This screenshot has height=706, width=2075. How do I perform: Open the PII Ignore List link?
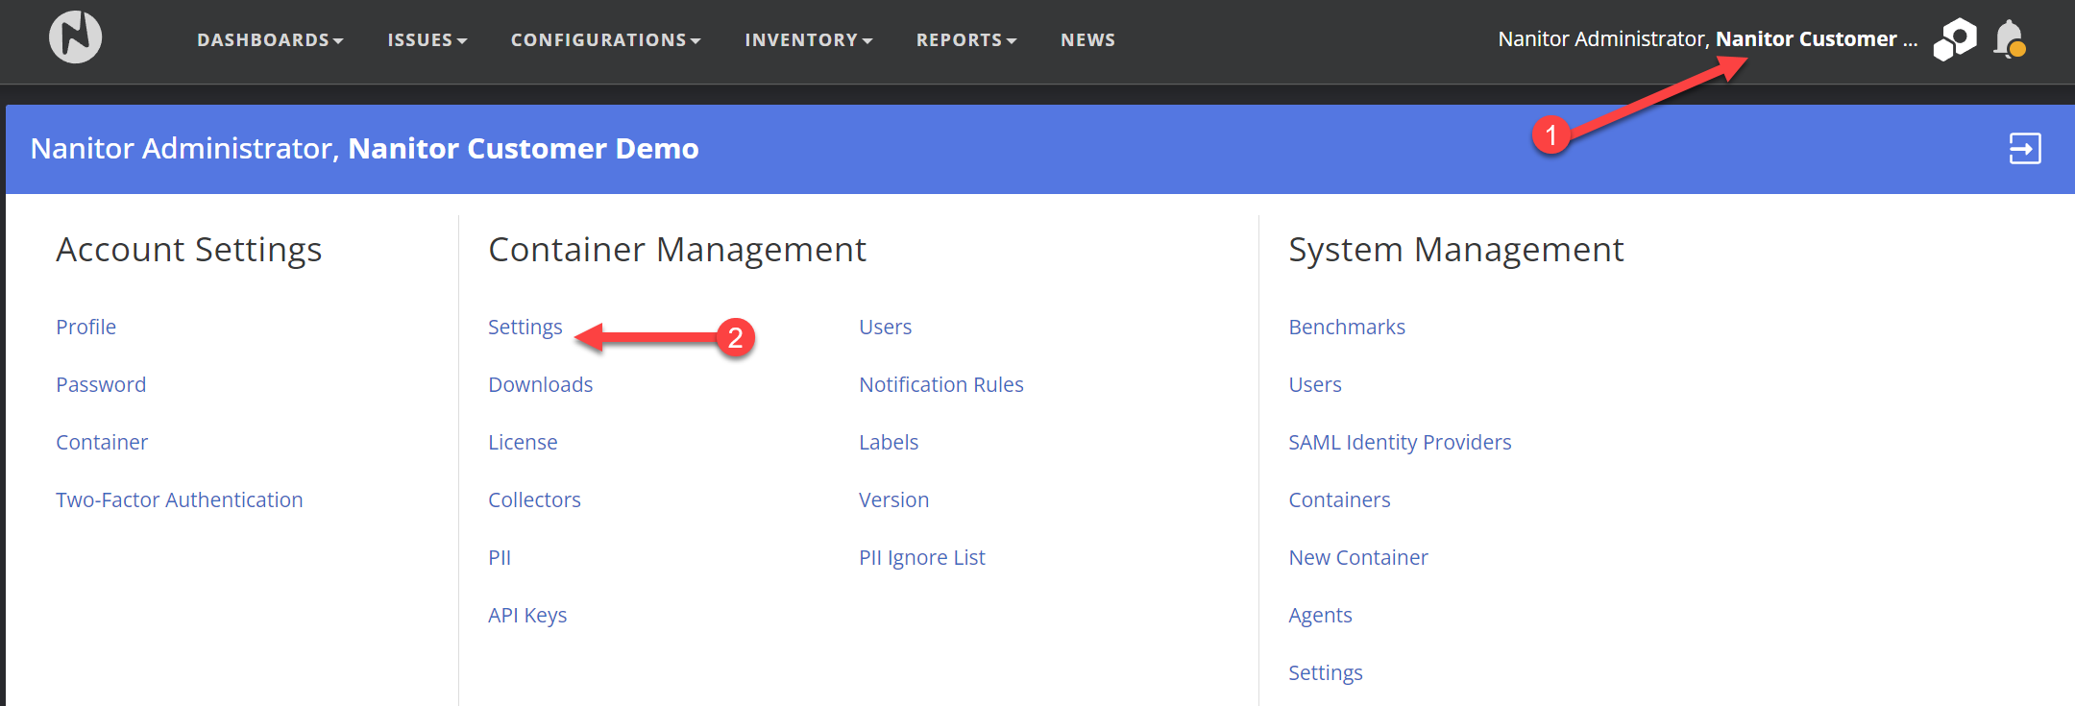point(922,558)
